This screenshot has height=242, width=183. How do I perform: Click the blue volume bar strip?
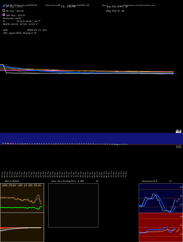pyautogui.click(x=91, y=139)
